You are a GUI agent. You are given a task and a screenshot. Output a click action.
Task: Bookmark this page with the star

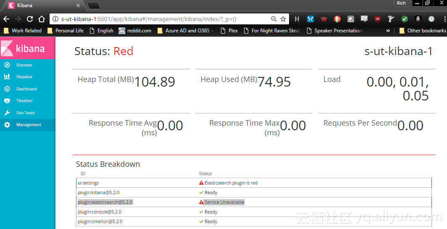point(283,19)
